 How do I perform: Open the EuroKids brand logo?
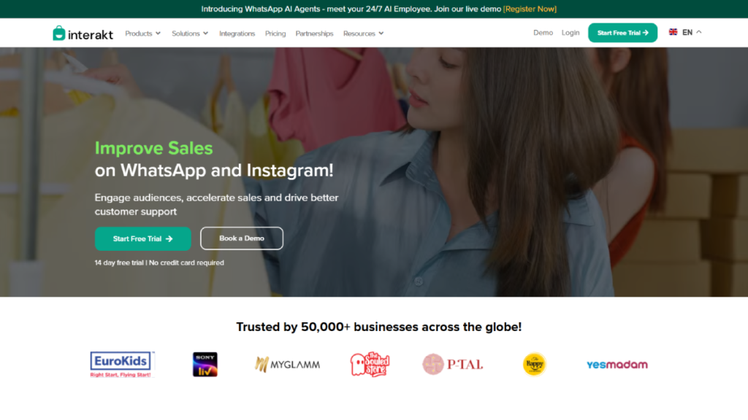(x=122, y=365)
